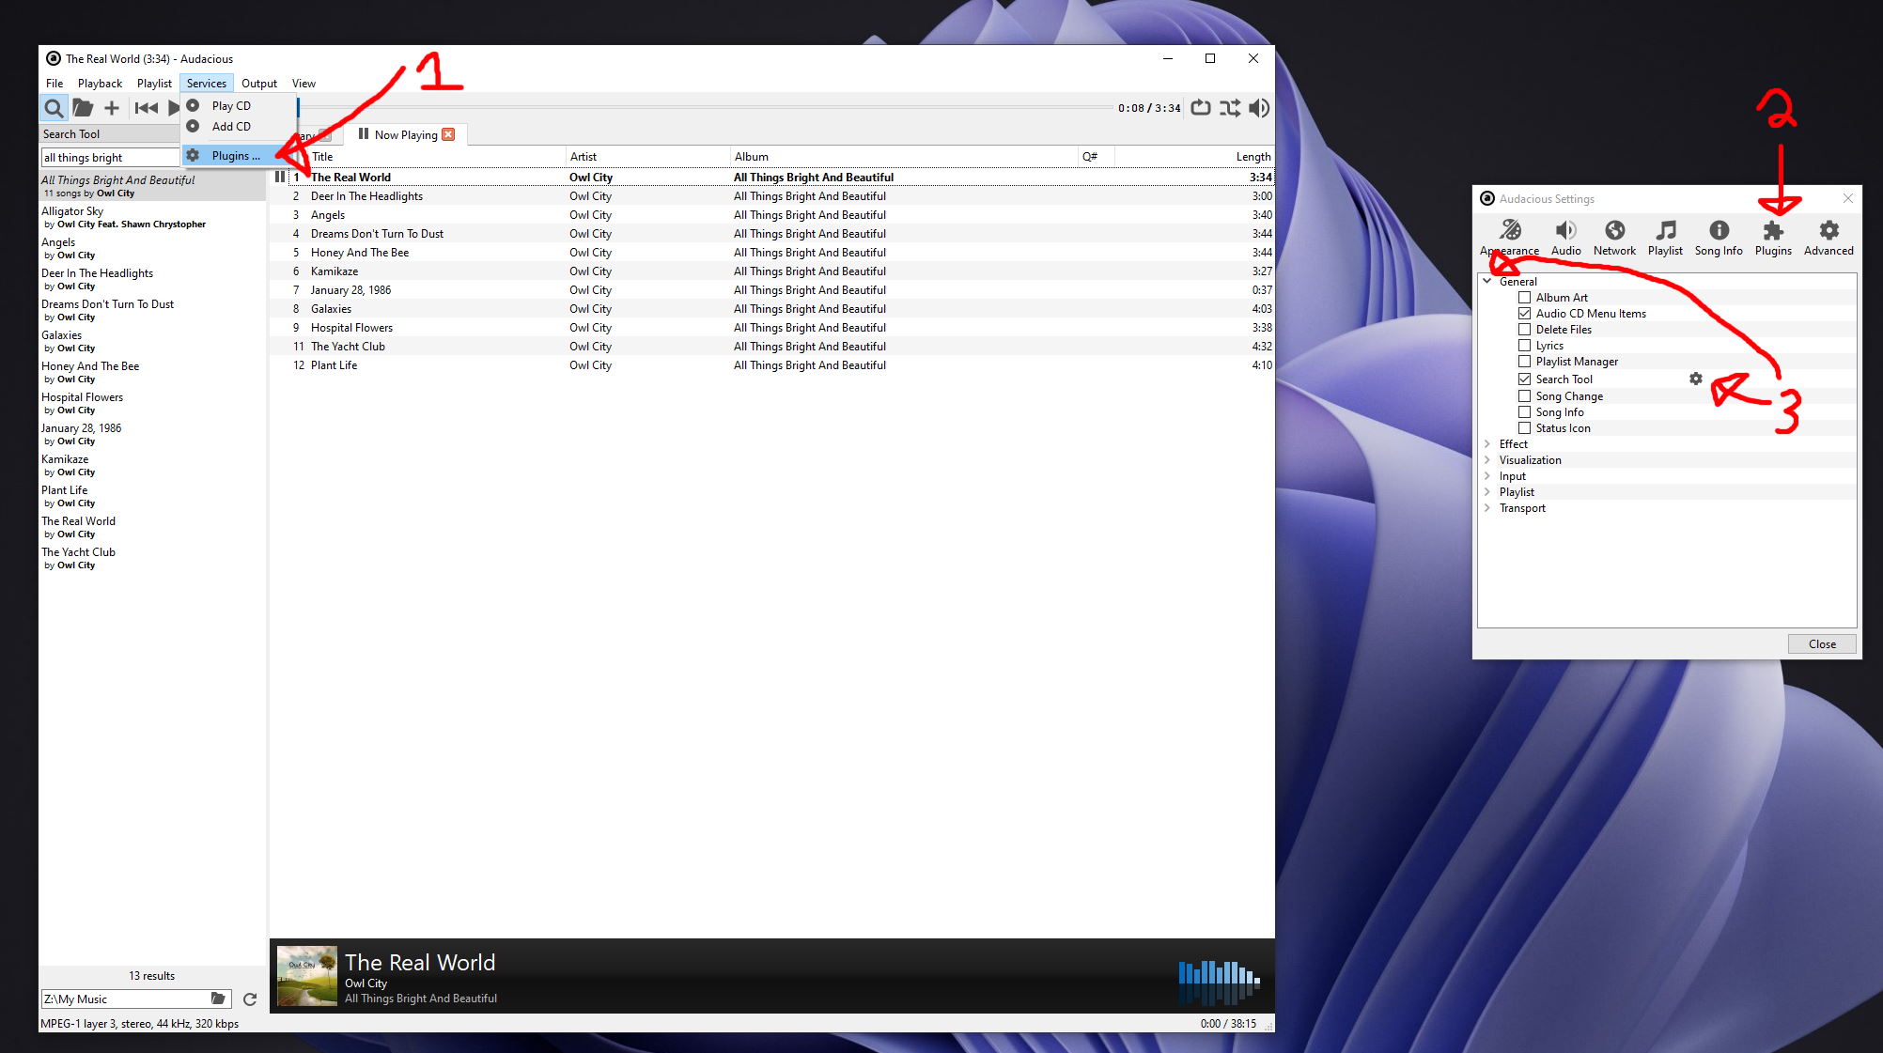Click the spectrum visualizer in info bar
This screenshot has width=1883, height=1053.
[x=1220, y=983]
